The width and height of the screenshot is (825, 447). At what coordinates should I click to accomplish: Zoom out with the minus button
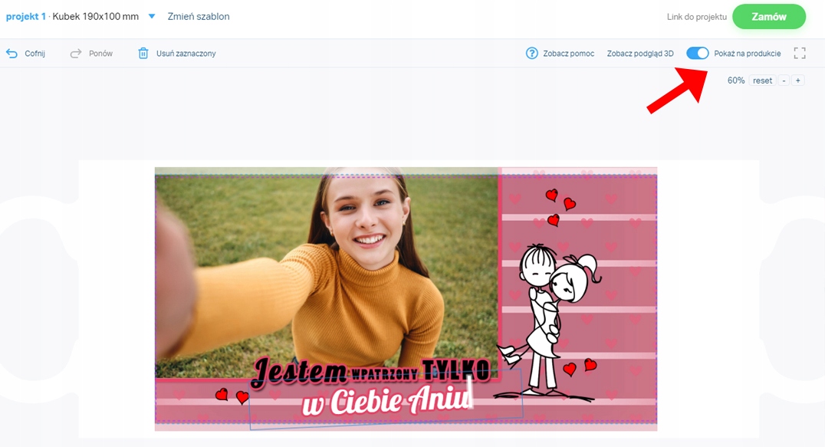(784, 81)
